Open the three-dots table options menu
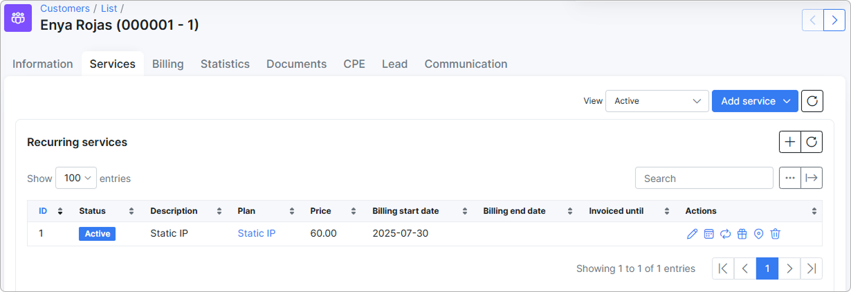851x292 pixels. point(790,178)
